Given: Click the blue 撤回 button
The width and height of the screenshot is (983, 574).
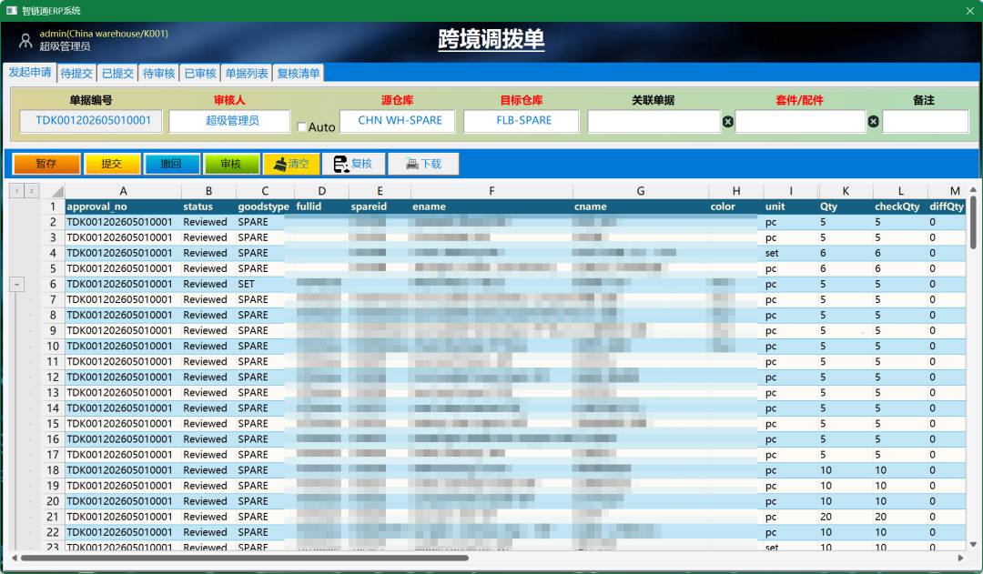Looking at the screenshot, I should pos(171,164).
